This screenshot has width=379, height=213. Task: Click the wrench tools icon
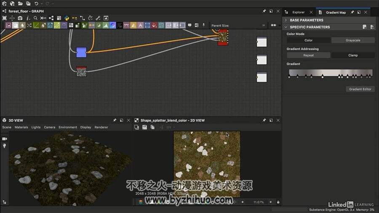tap(98, 18)
